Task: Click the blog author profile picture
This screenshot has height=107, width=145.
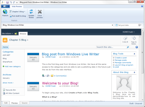Action: click(x=124, y=83)
